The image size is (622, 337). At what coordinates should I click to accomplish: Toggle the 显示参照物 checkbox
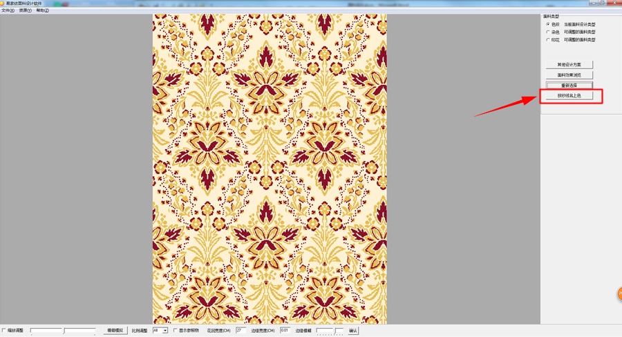(x=176, y=330)
